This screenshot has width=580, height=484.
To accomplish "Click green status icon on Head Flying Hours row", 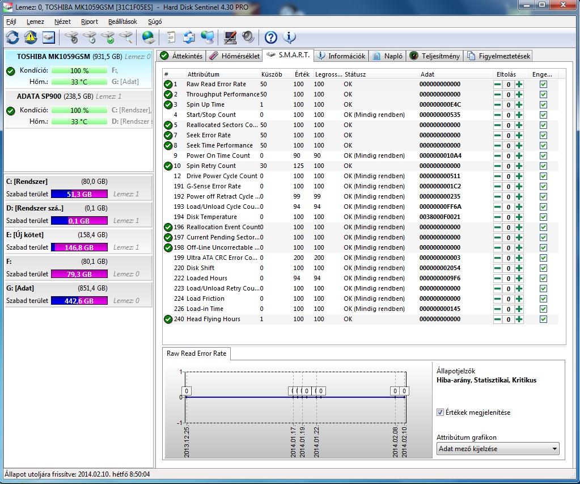I will [168, 319].
